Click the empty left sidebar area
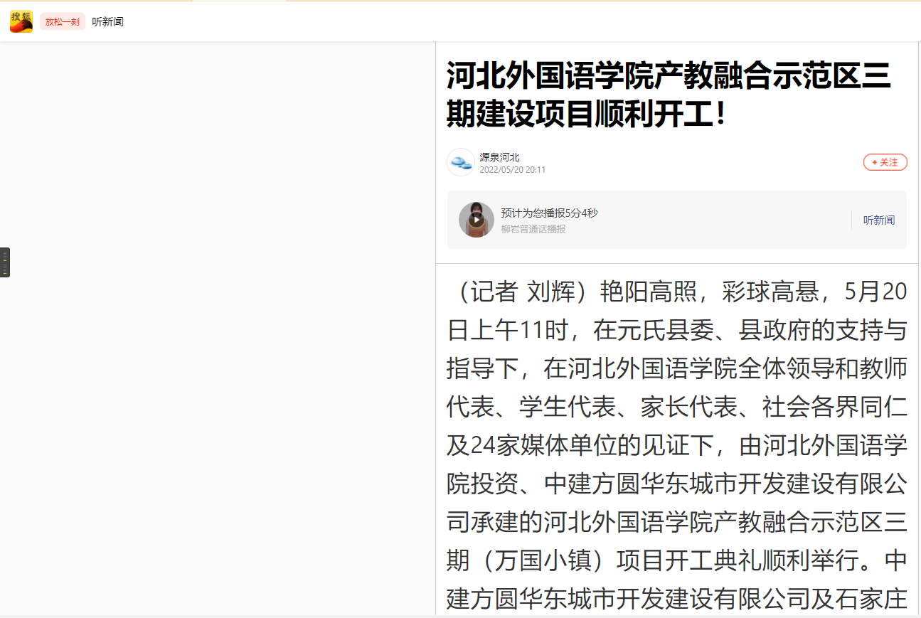Viewport: 921px width, 618px height. click(217, 327)
